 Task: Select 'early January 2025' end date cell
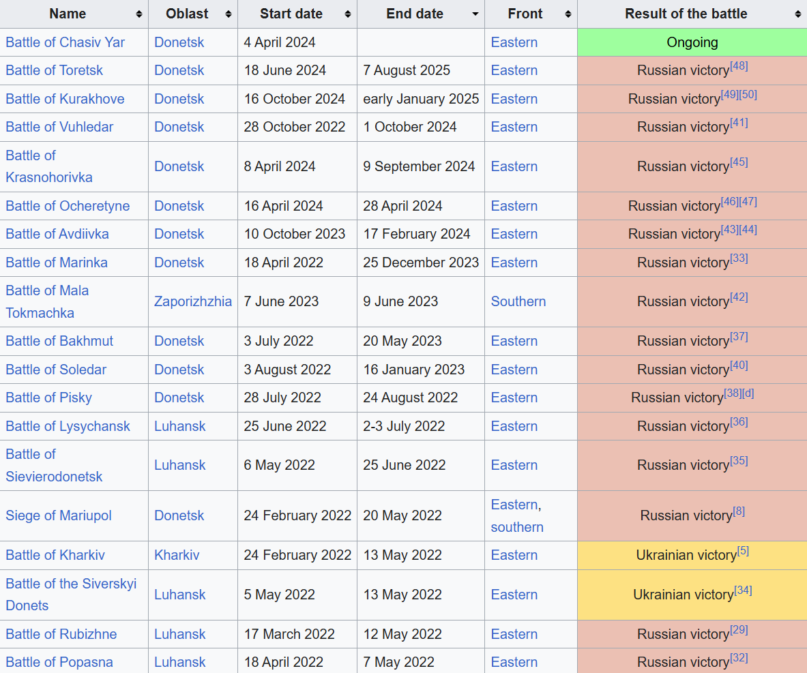coord(421,99)
